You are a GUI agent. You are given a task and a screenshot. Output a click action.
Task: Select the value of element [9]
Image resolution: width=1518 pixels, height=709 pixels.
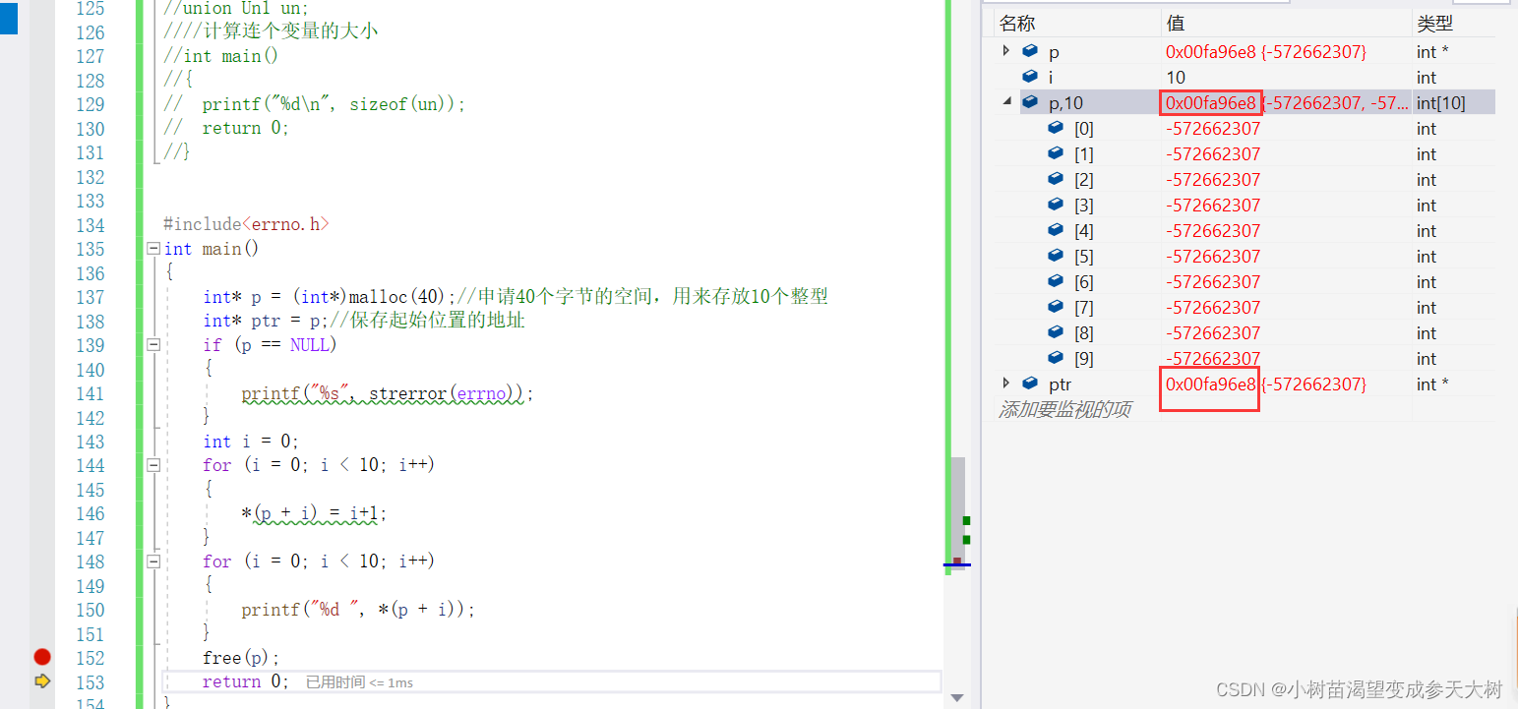[x=1213, y=359]
